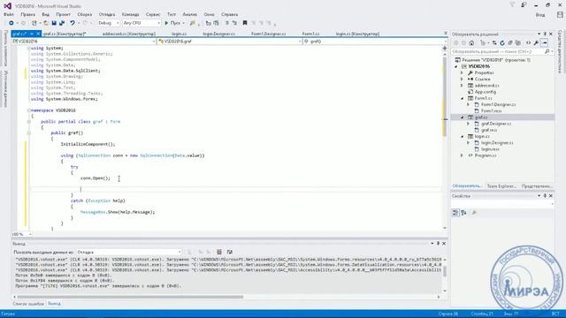Select login.Designer.cs in Solution Explorer
The width and height of the screenshot is (566, 318).
point(497,143)
